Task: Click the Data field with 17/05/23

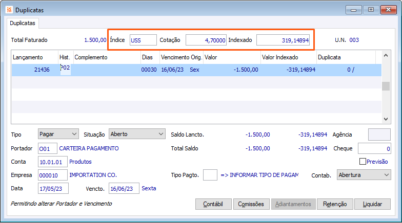Action: pyautogui.click(x=53, y=188)
